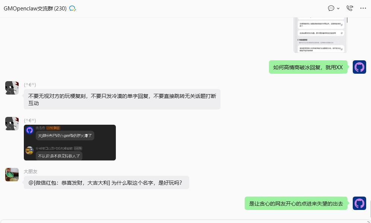This screenshot has height=223, width=371.
Task: Select the 如何高情商破冰回复 green message bubble
Action: click(x=308, y=67)
